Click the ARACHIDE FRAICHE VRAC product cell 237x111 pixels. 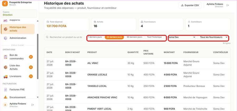pyautogui.click(x=102, y=97)
